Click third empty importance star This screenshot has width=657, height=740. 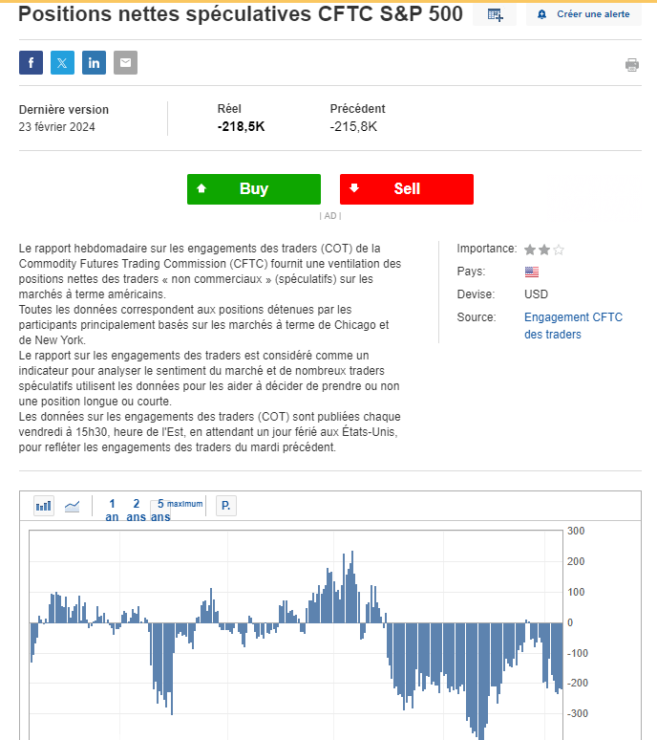559,250
